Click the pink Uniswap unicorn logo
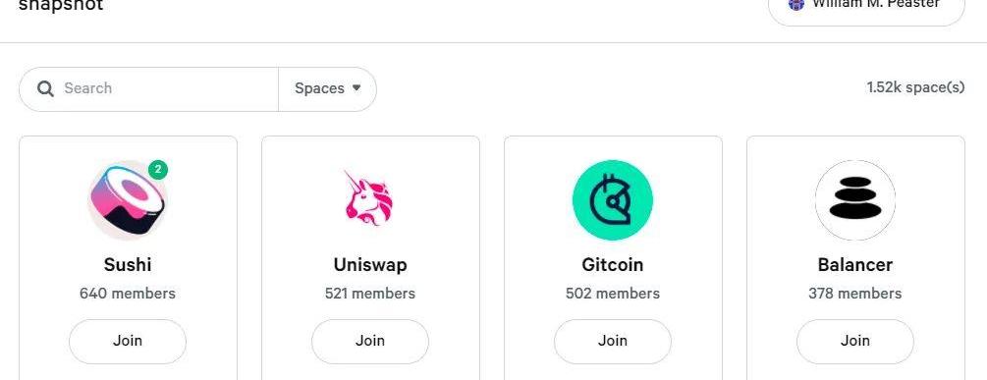 click(369, 198)
